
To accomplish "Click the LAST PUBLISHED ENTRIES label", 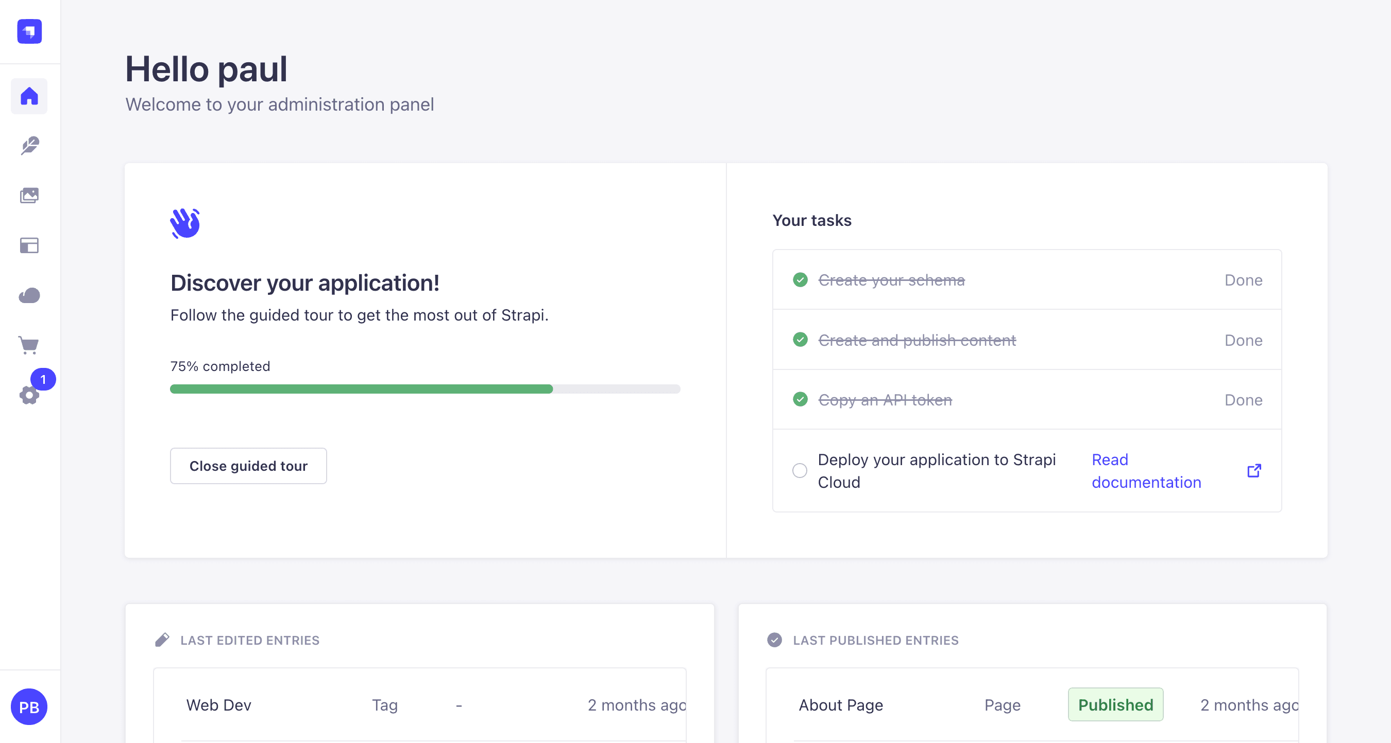I will click(x=875, y=641).
